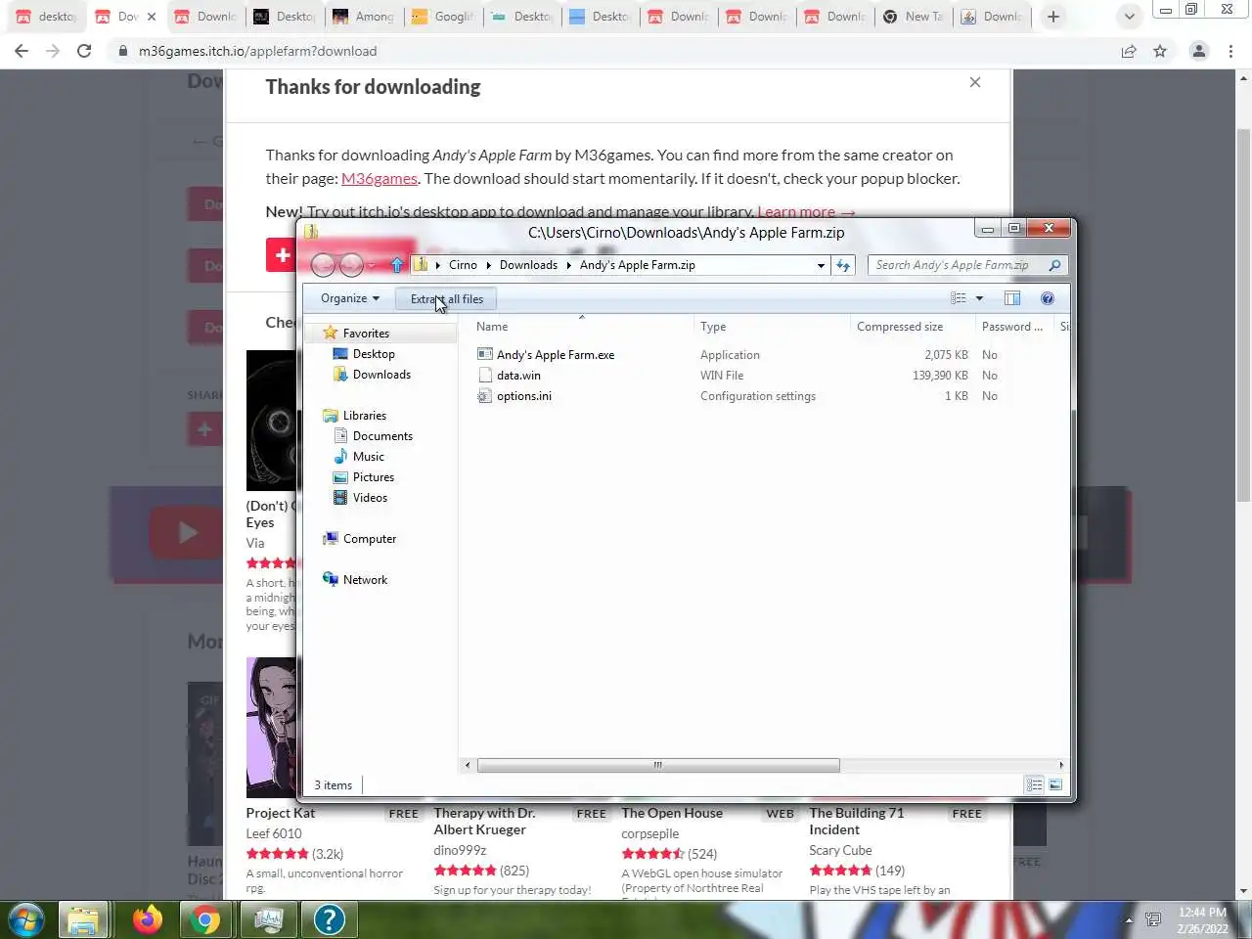Viewport: 1252px width, 939px height.
Task: Select data.win file
Action: click(518, 376)
